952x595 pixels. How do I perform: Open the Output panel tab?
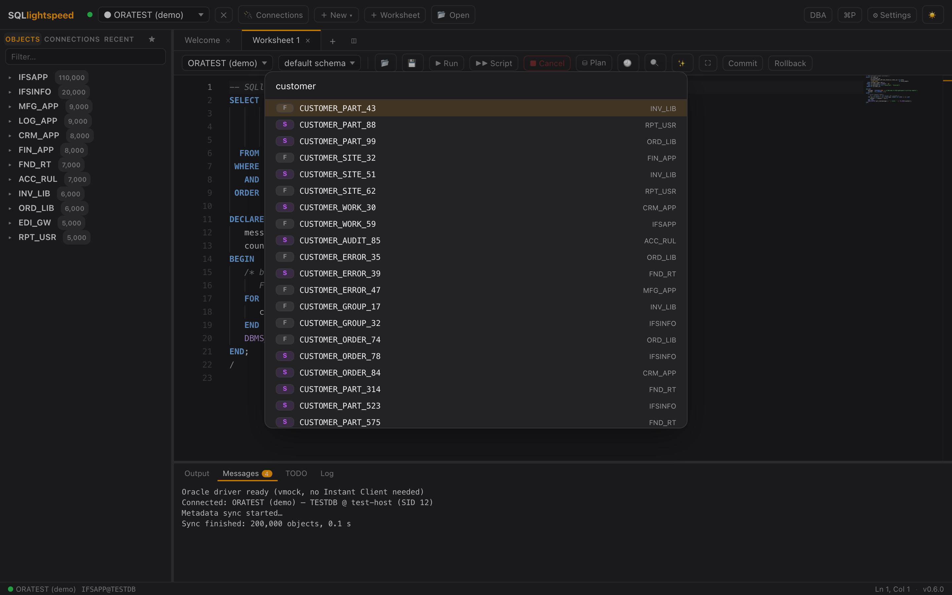coord(197,473)
